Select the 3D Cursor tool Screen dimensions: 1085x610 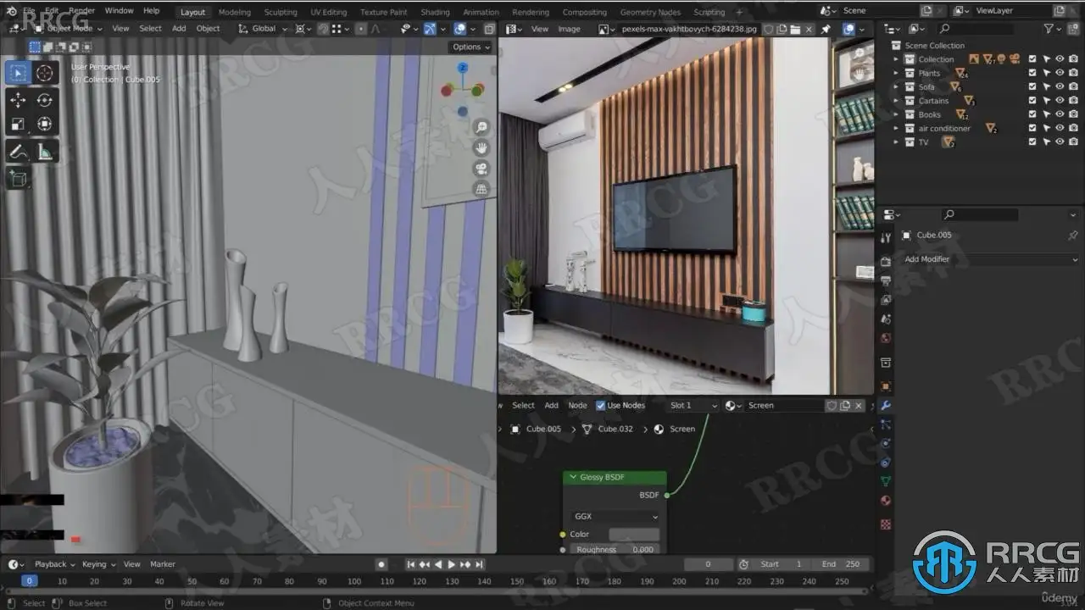click(45, 73)
